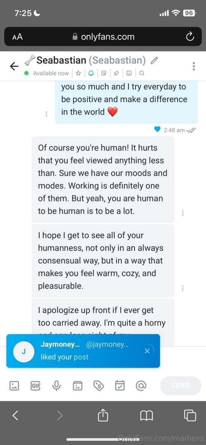Toggle the blue heart on the sent message
This screenshot has width=206, height=445.
click(157, 129)
